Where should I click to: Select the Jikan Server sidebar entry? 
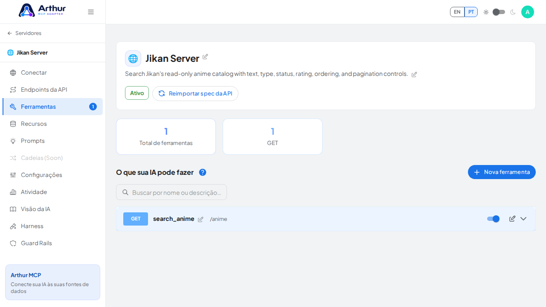point(52,52)
